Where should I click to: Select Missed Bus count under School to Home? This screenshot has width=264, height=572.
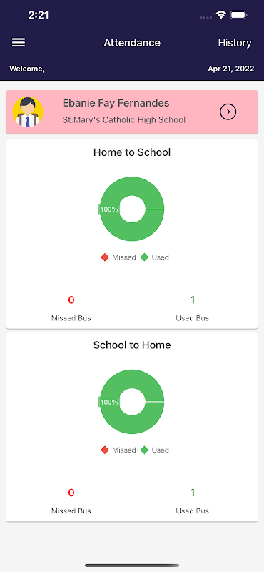coord(71,493)
